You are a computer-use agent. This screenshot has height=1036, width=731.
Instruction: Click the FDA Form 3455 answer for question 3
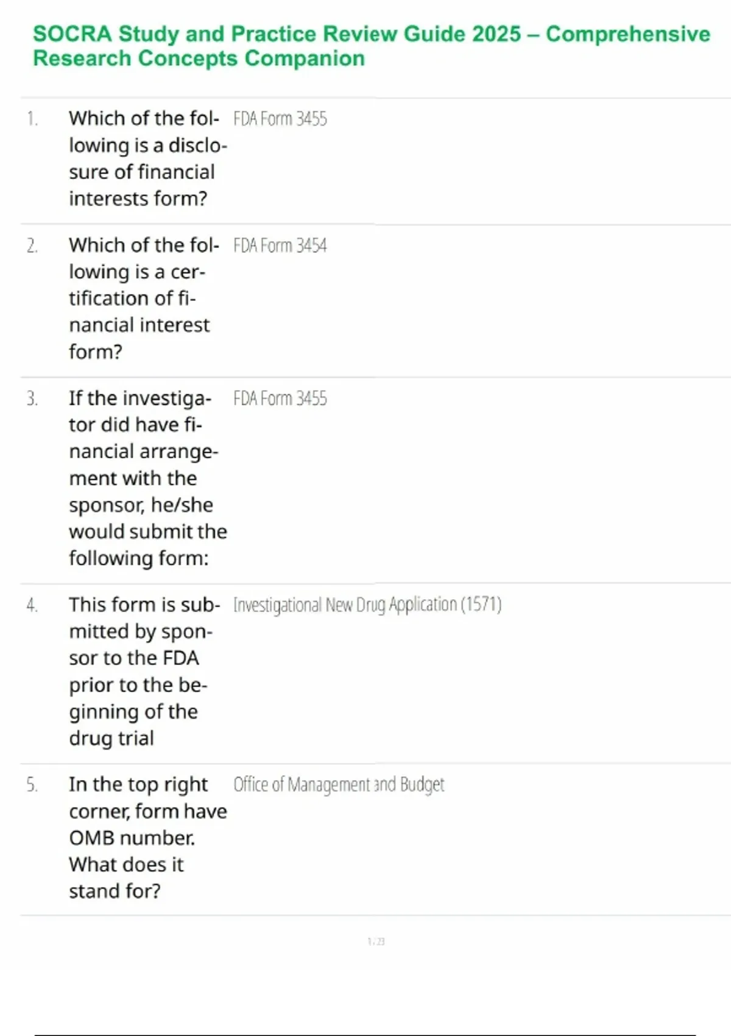point(280,399)
